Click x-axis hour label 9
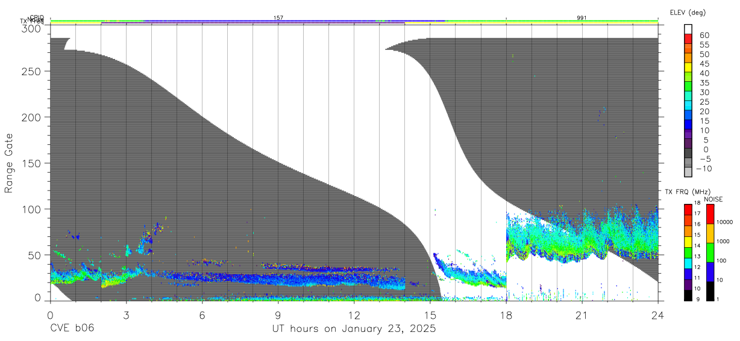Image resolution: width=740 pixels, height=341 pixels. [278, 315]
